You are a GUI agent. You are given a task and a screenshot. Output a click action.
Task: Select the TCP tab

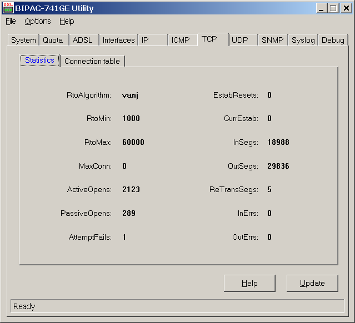coord(213,39)
